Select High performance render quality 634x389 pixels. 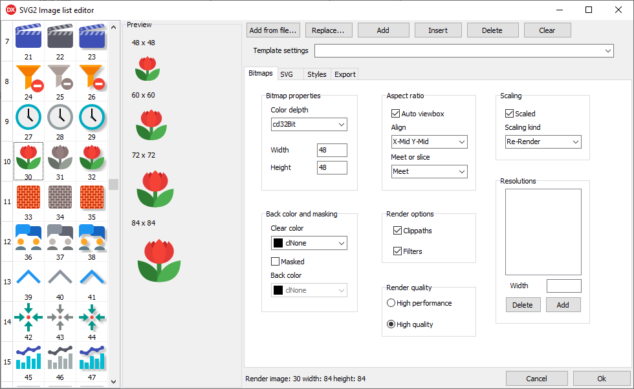391,303
